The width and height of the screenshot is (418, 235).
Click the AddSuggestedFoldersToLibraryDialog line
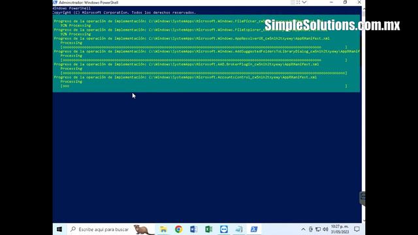tap(207, 51)
